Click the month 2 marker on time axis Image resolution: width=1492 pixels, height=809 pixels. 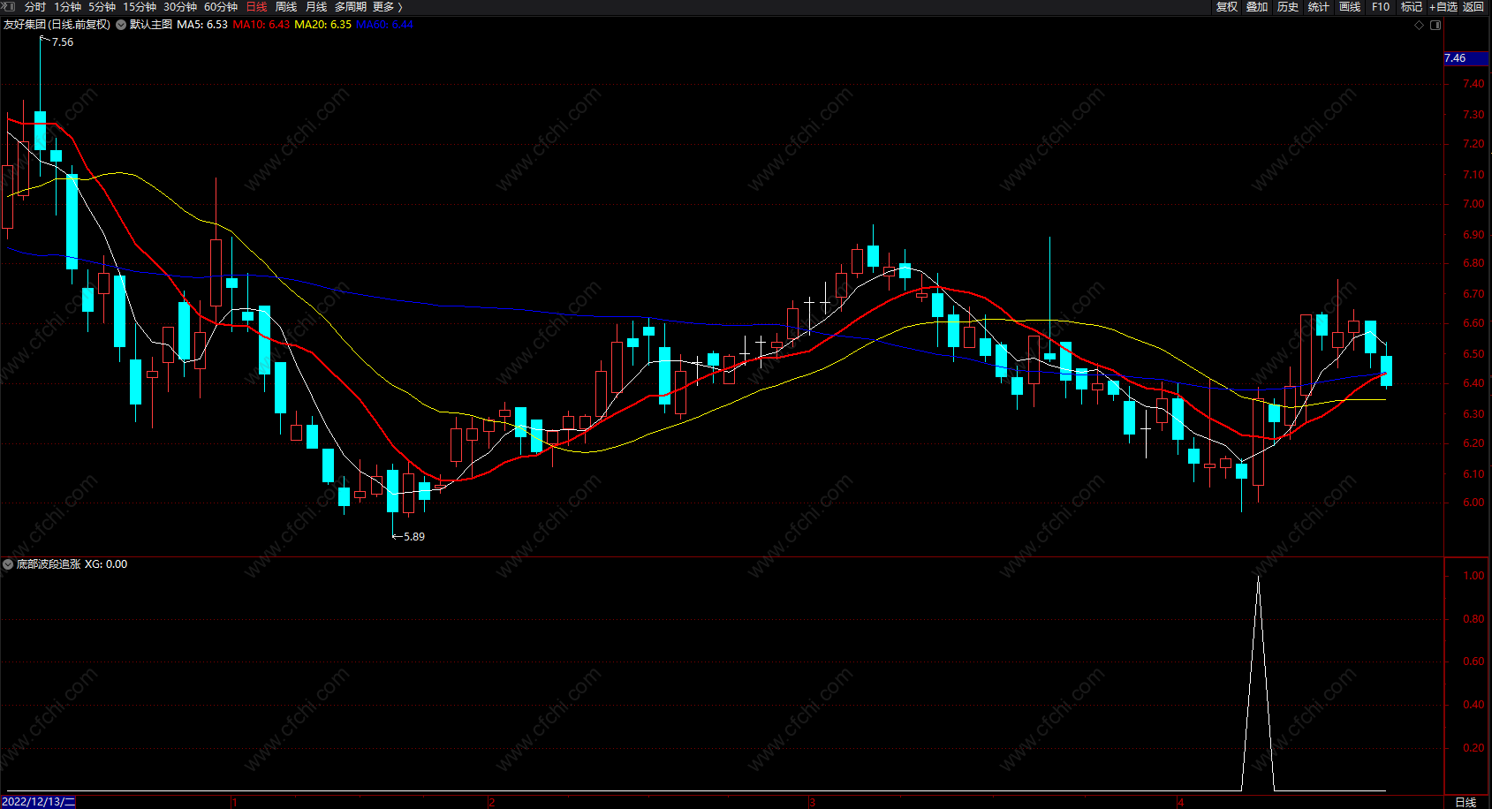(491, 803)
